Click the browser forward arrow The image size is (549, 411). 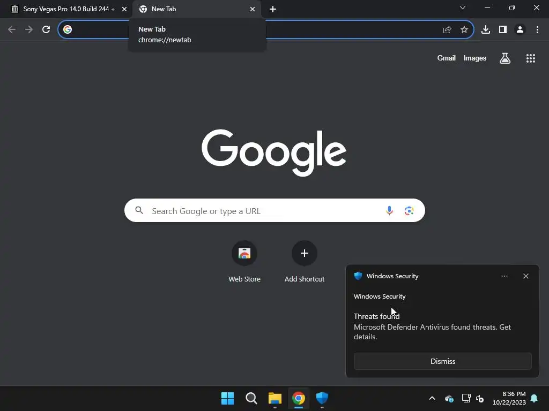coord(29,30)
